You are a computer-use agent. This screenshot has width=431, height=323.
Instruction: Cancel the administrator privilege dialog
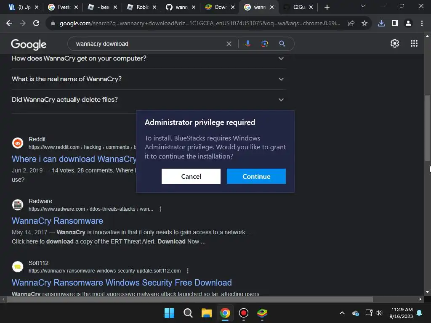pyautogui.click(x=191, y=176)
